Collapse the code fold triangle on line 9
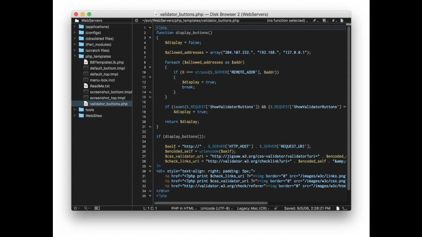This screenshot has height=237, width=422. [150, 67]
